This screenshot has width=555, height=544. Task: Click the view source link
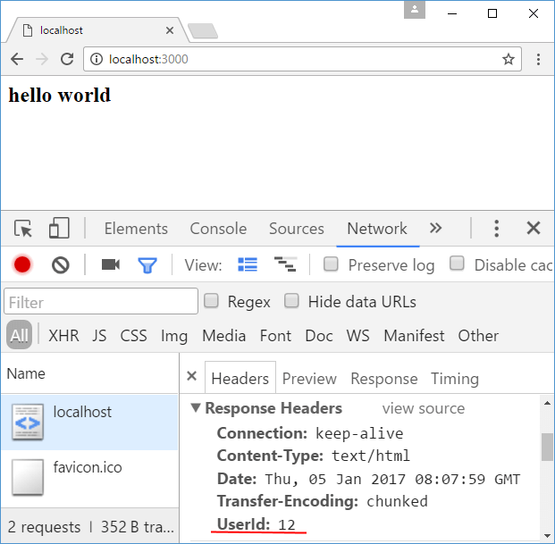423,408
